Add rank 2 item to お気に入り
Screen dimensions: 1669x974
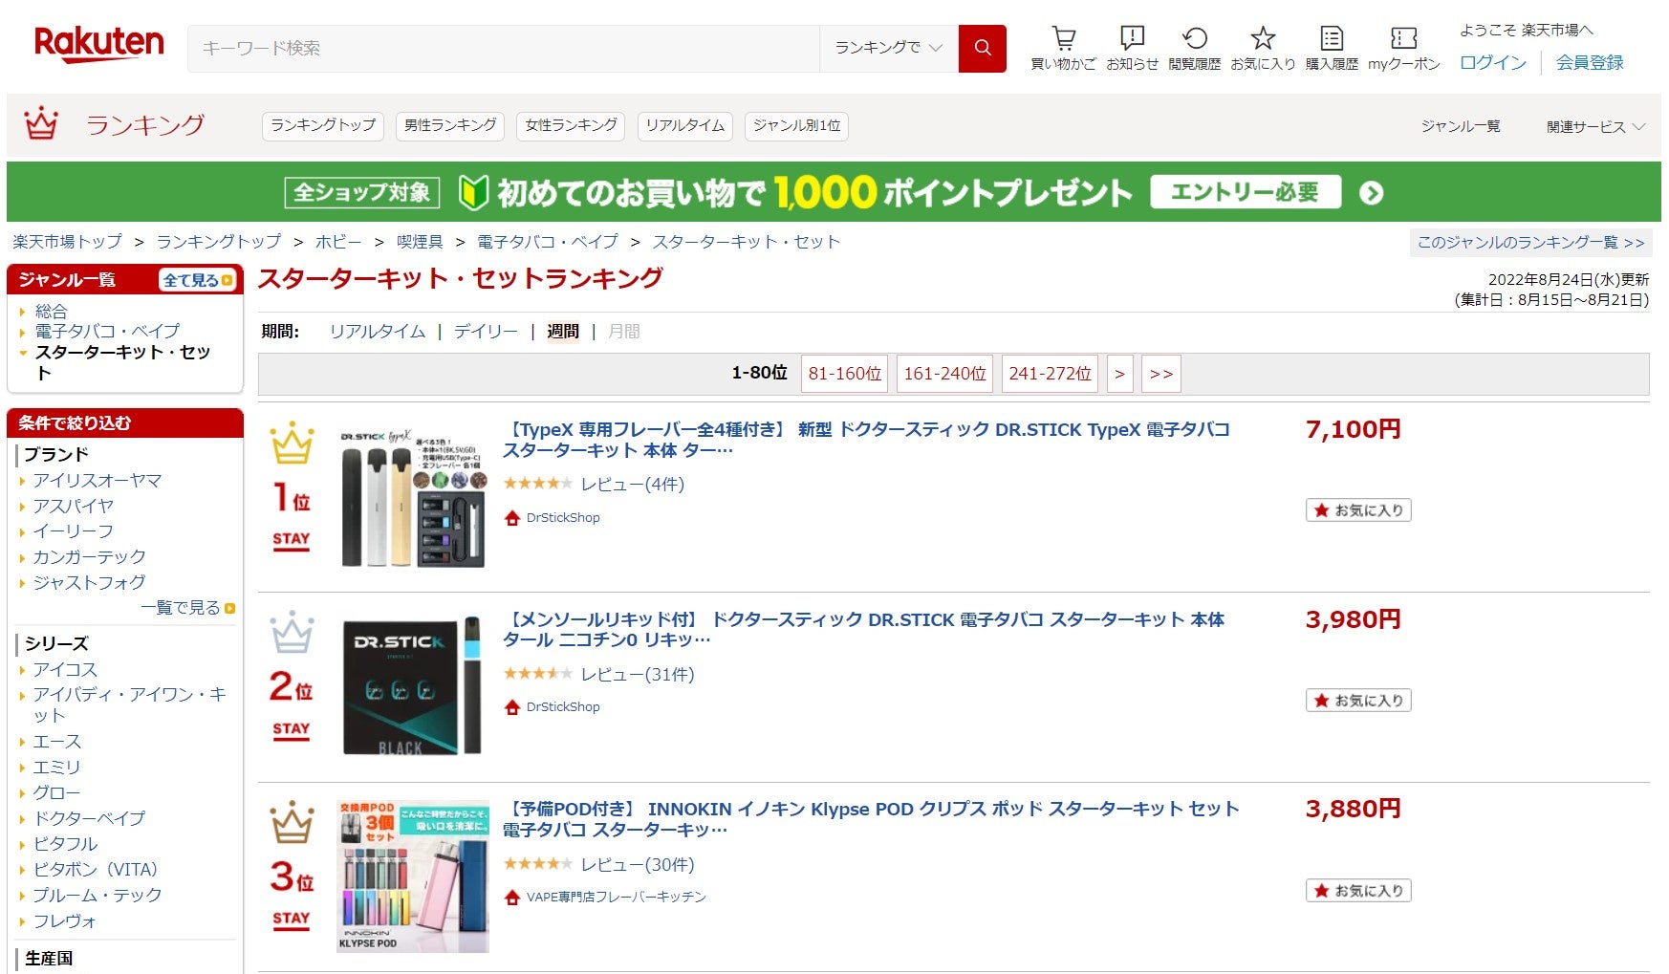coord(1358,701)
